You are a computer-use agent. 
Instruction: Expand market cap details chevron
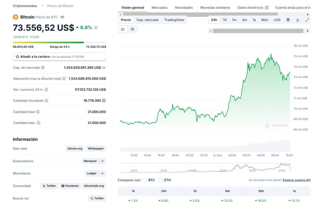coord(104,68)
